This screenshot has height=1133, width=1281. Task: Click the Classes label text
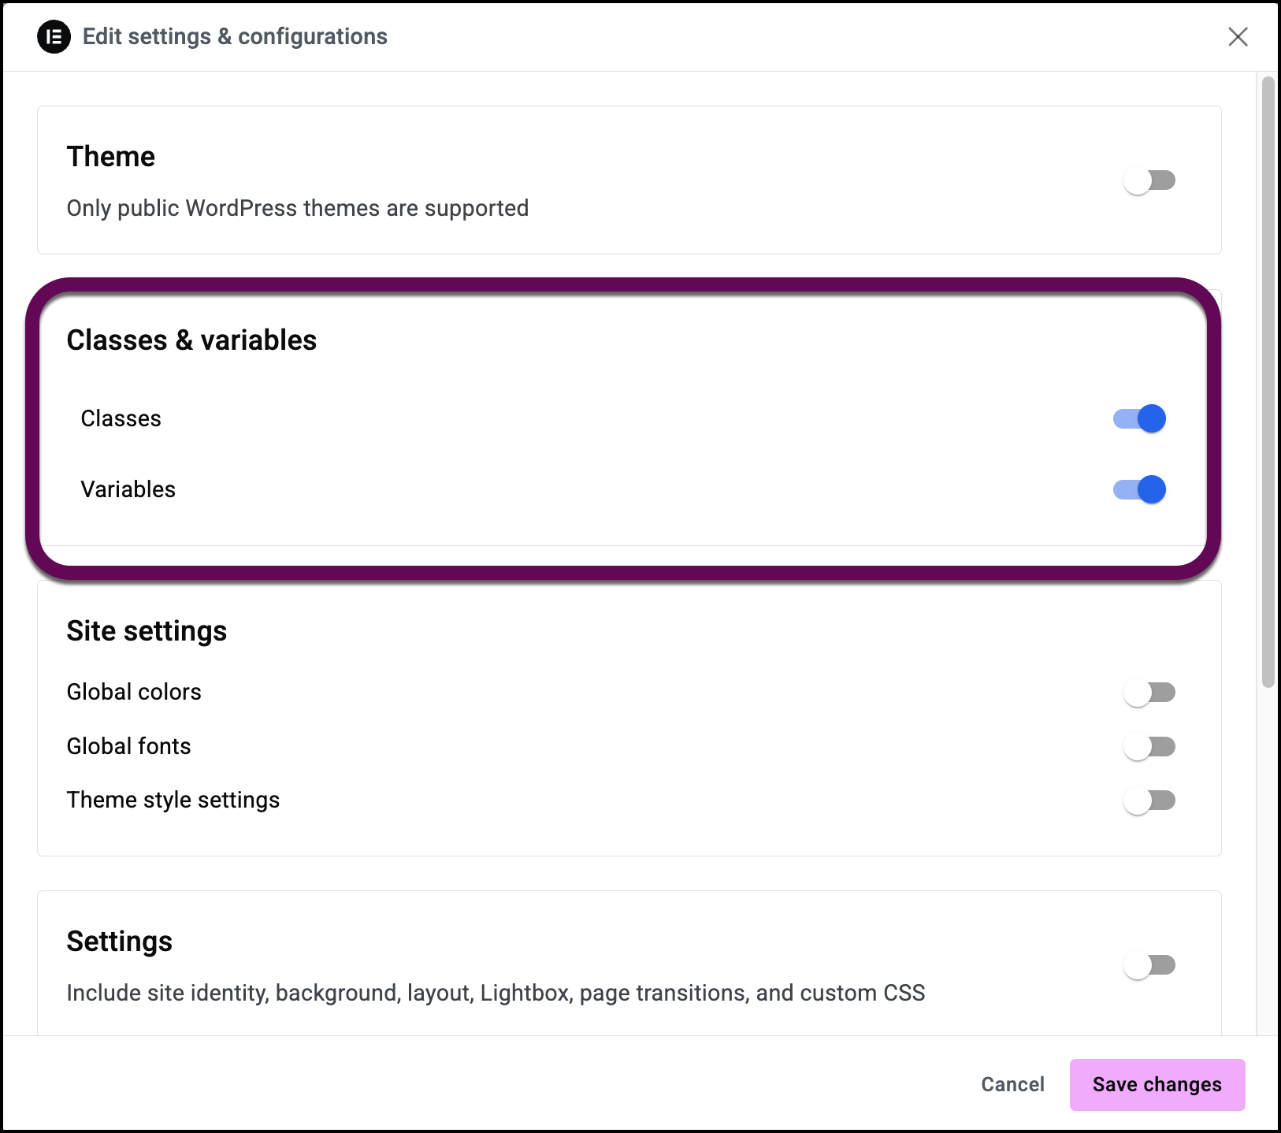[x=121, y=418]
